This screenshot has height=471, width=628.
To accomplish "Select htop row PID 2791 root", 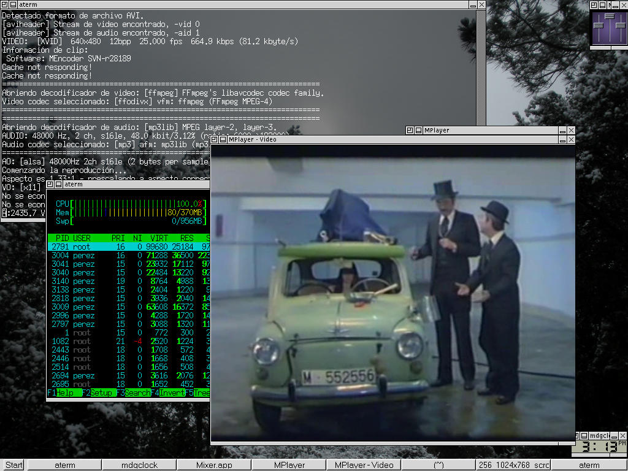I will [129, 247].
